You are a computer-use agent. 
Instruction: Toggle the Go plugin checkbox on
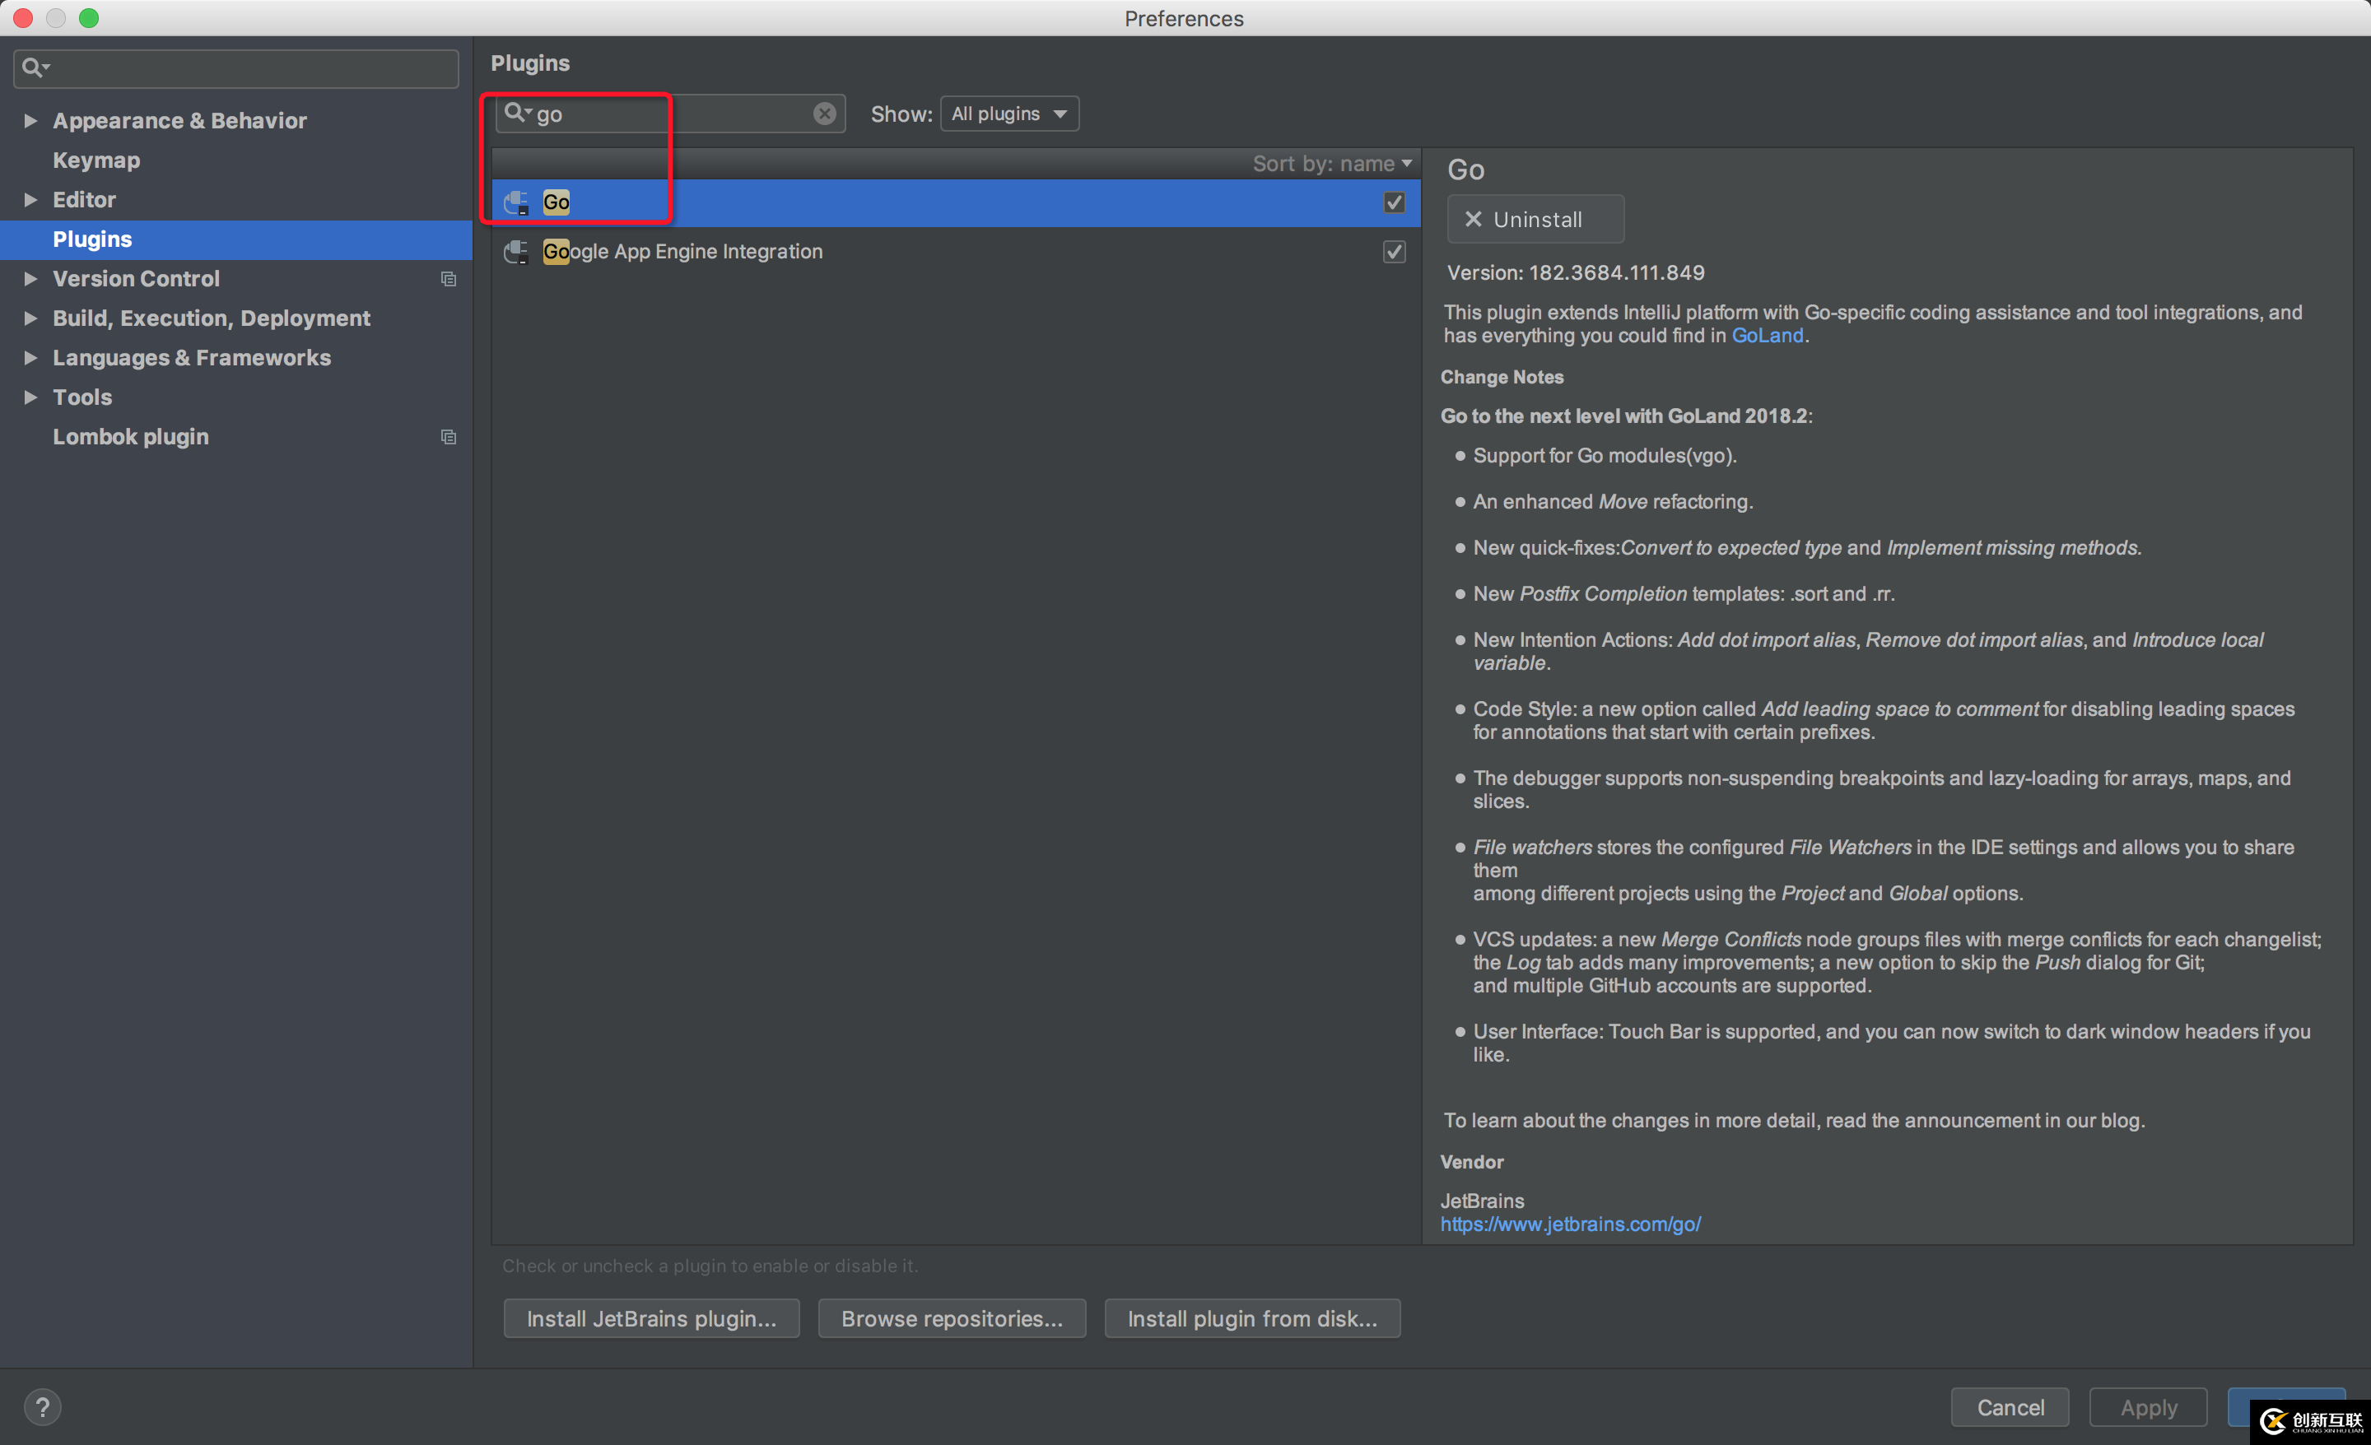(x=1394, y=202)
